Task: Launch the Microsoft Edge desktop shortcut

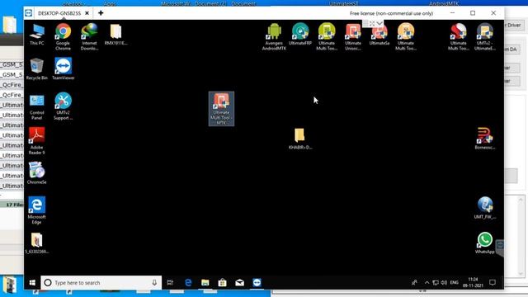Action: pyautogui.click(x=36, y=211)
